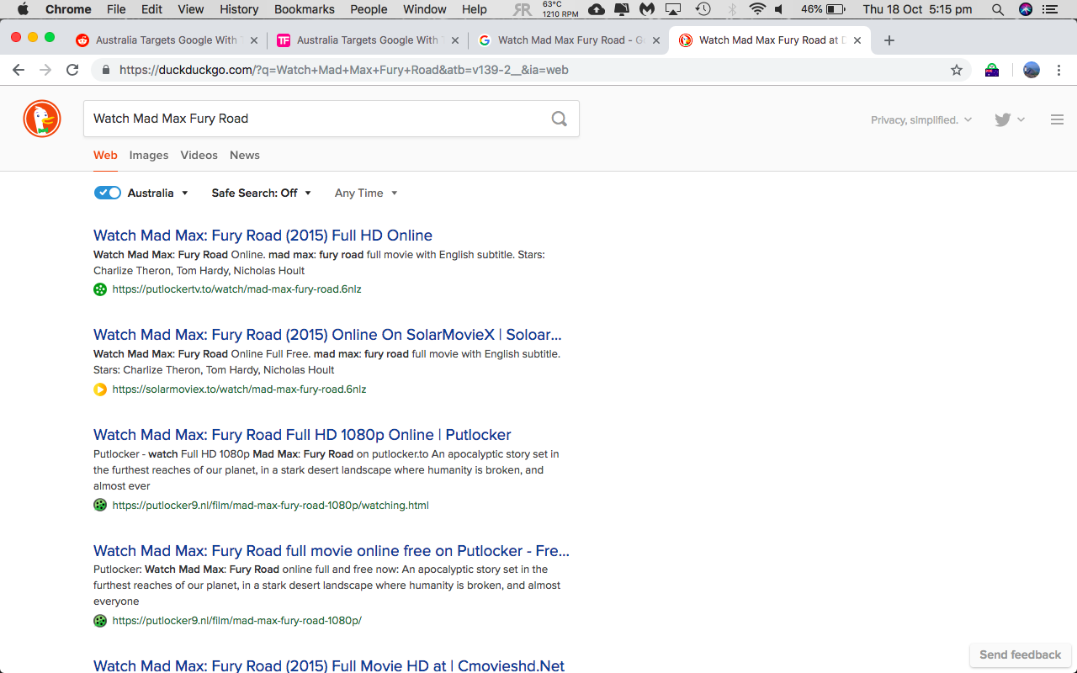
Task: Open Chrome's three-dot menu
Action: tap(1059, 70)
